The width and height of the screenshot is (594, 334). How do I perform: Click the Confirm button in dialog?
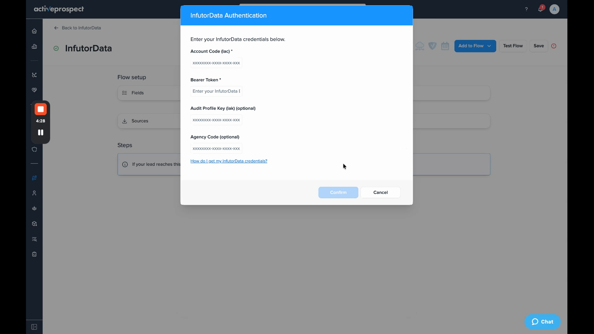[x=338, y=192]
